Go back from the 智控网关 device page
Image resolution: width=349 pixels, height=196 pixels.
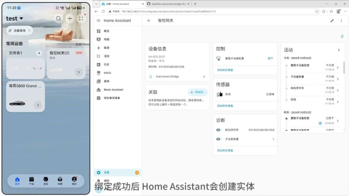point(149,21)
